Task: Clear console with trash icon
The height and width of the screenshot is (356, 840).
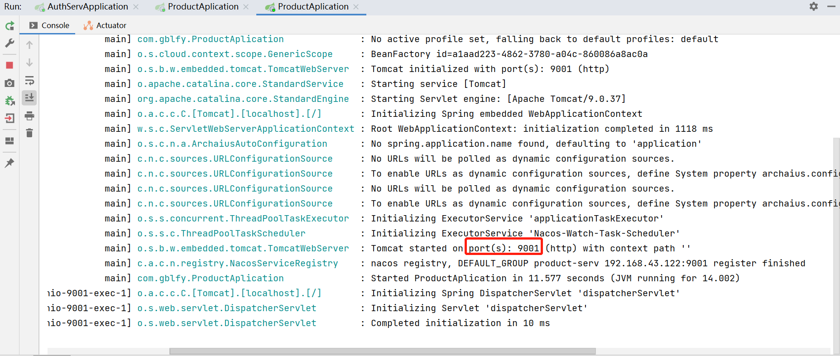Action: point(29,133)
